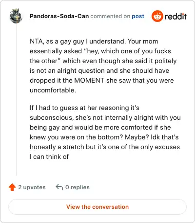Click the capitalized word MOMENT in comment
Image resolution: width=195 pixels, height=223 pixels.
(89, 80)
